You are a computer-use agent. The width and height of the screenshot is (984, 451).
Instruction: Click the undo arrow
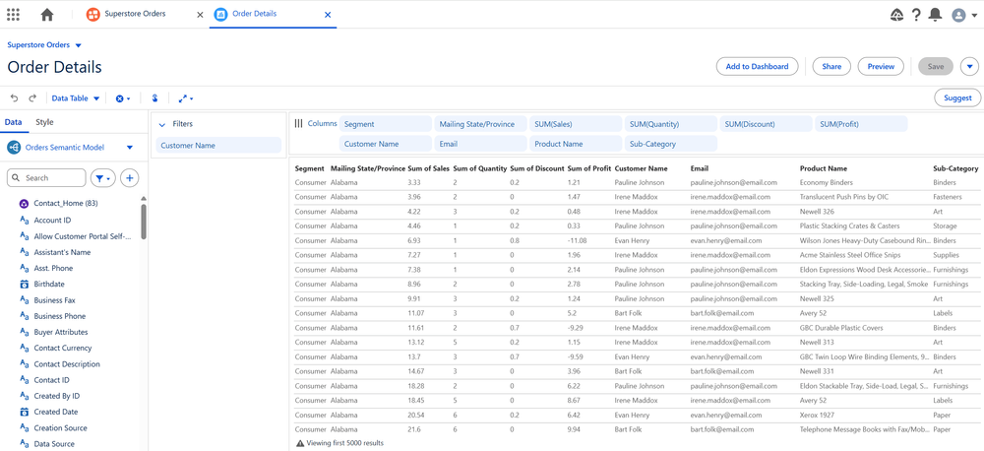[14, 98]
